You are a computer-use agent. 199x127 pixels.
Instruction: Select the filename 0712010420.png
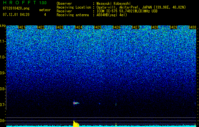[x=16, y=8]
